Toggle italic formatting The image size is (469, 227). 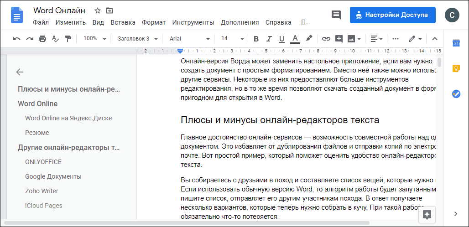(x=269, y=39)
